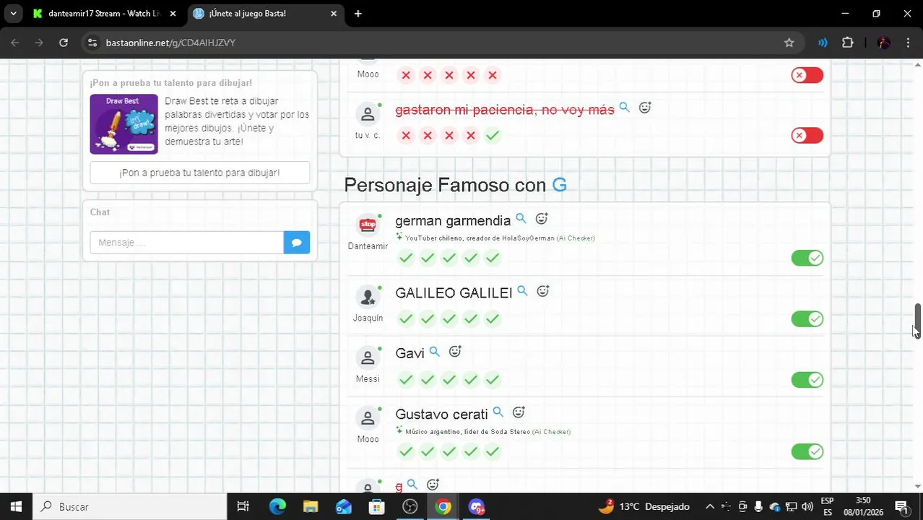Screen dimensions: 923x520
Task: Open Microsoft Store from taskbar
Action: [x=377, y=507]
